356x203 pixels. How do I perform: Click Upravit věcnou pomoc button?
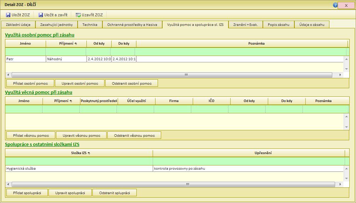click(x=81, y=135)
